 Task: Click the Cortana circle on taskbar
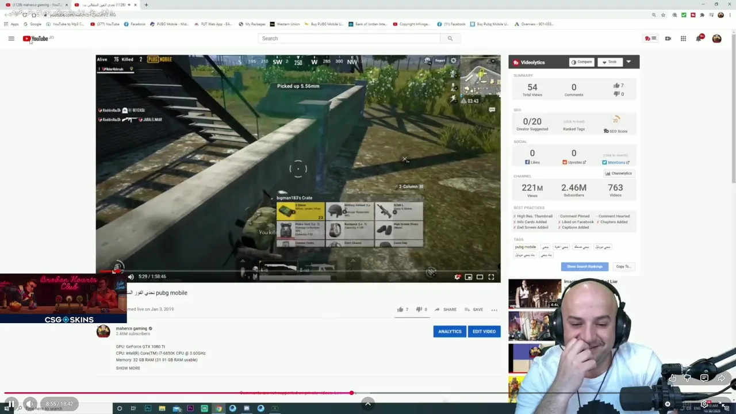(120, 408)
